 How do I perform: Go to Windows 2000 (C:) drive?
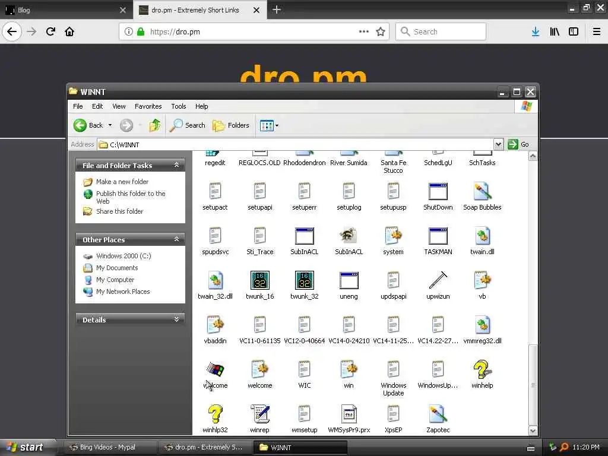pyautogui.click(x=123, y=256)
